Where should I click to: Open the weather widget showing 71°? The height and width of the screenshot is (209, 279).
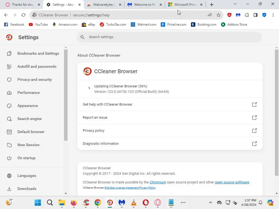pyautogui.click(x=9, y=202)
